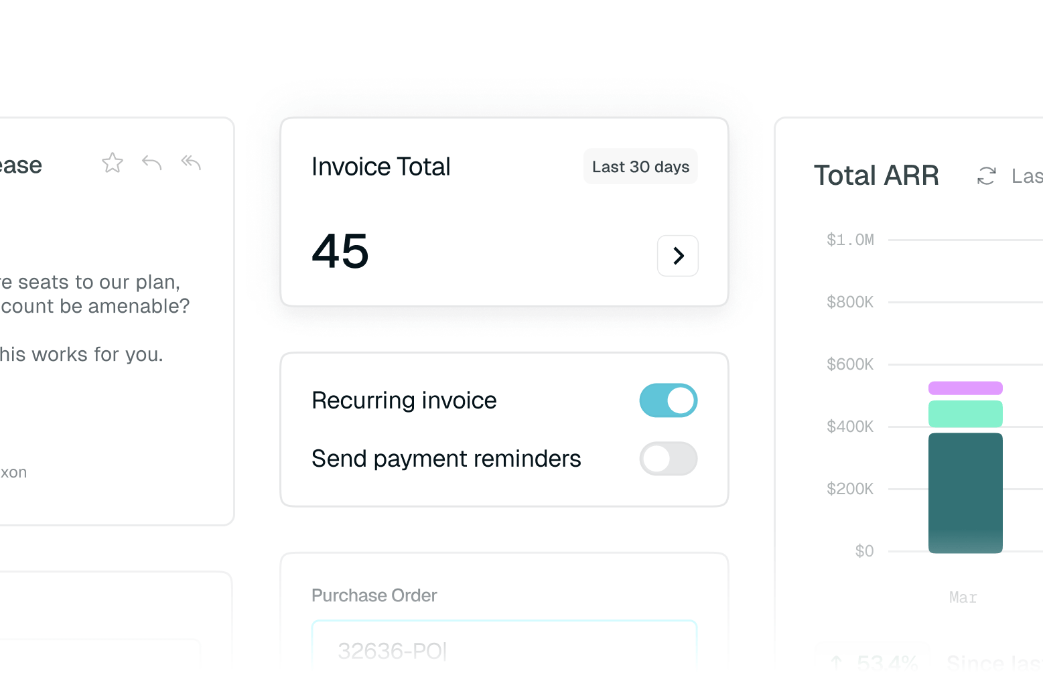
Task: Star the email message
Action: coord(113,163)
